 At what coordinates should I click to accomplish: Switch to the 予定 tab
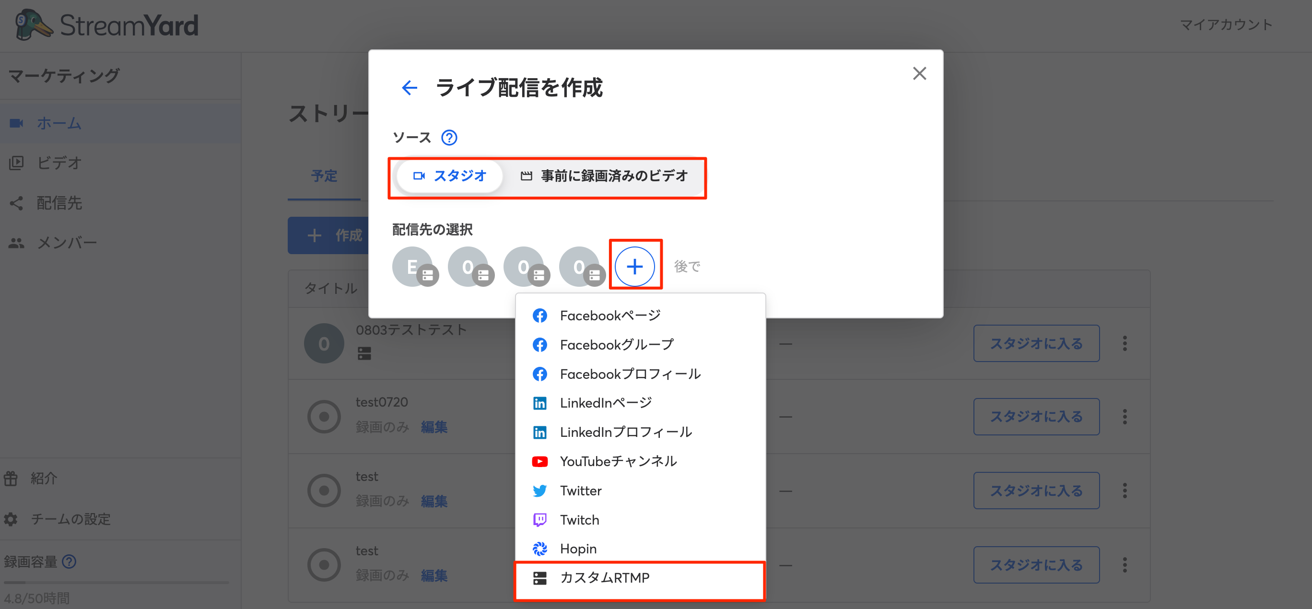point(324,176)
